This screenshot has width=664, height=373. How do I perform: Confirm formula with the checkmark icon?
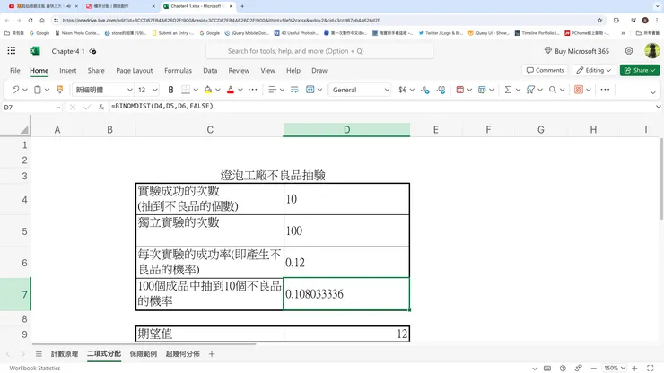click(87, 107)
